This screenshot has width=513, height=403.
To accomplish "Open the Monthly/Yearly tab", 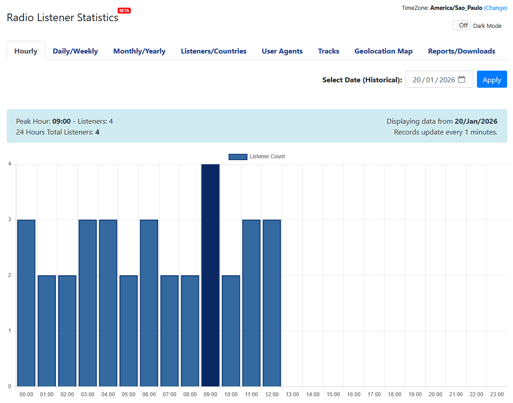I will [139, 51].
